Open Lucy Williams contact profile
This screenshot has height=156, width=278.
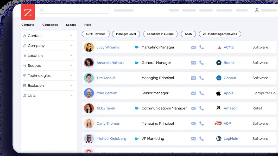[108, 47]
